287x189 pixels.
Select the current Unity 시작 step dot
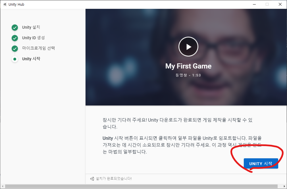pos(15,59)
